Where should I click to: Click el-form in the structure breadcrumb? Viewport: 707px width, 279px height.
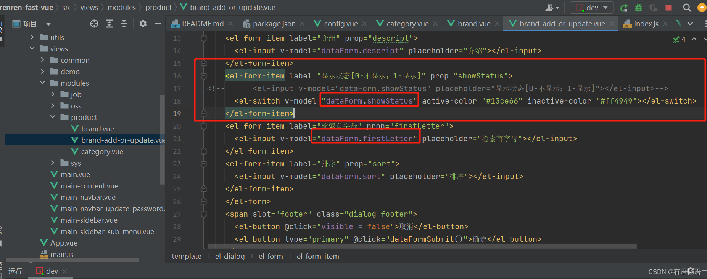pyautogui.click(x=271, y=256)
